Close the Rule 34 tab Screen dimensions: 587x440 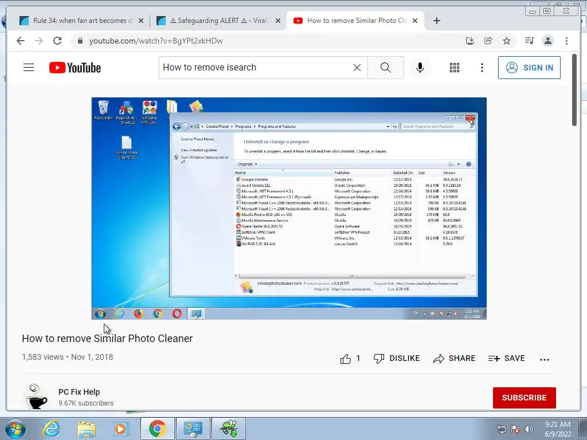(141, 21)
